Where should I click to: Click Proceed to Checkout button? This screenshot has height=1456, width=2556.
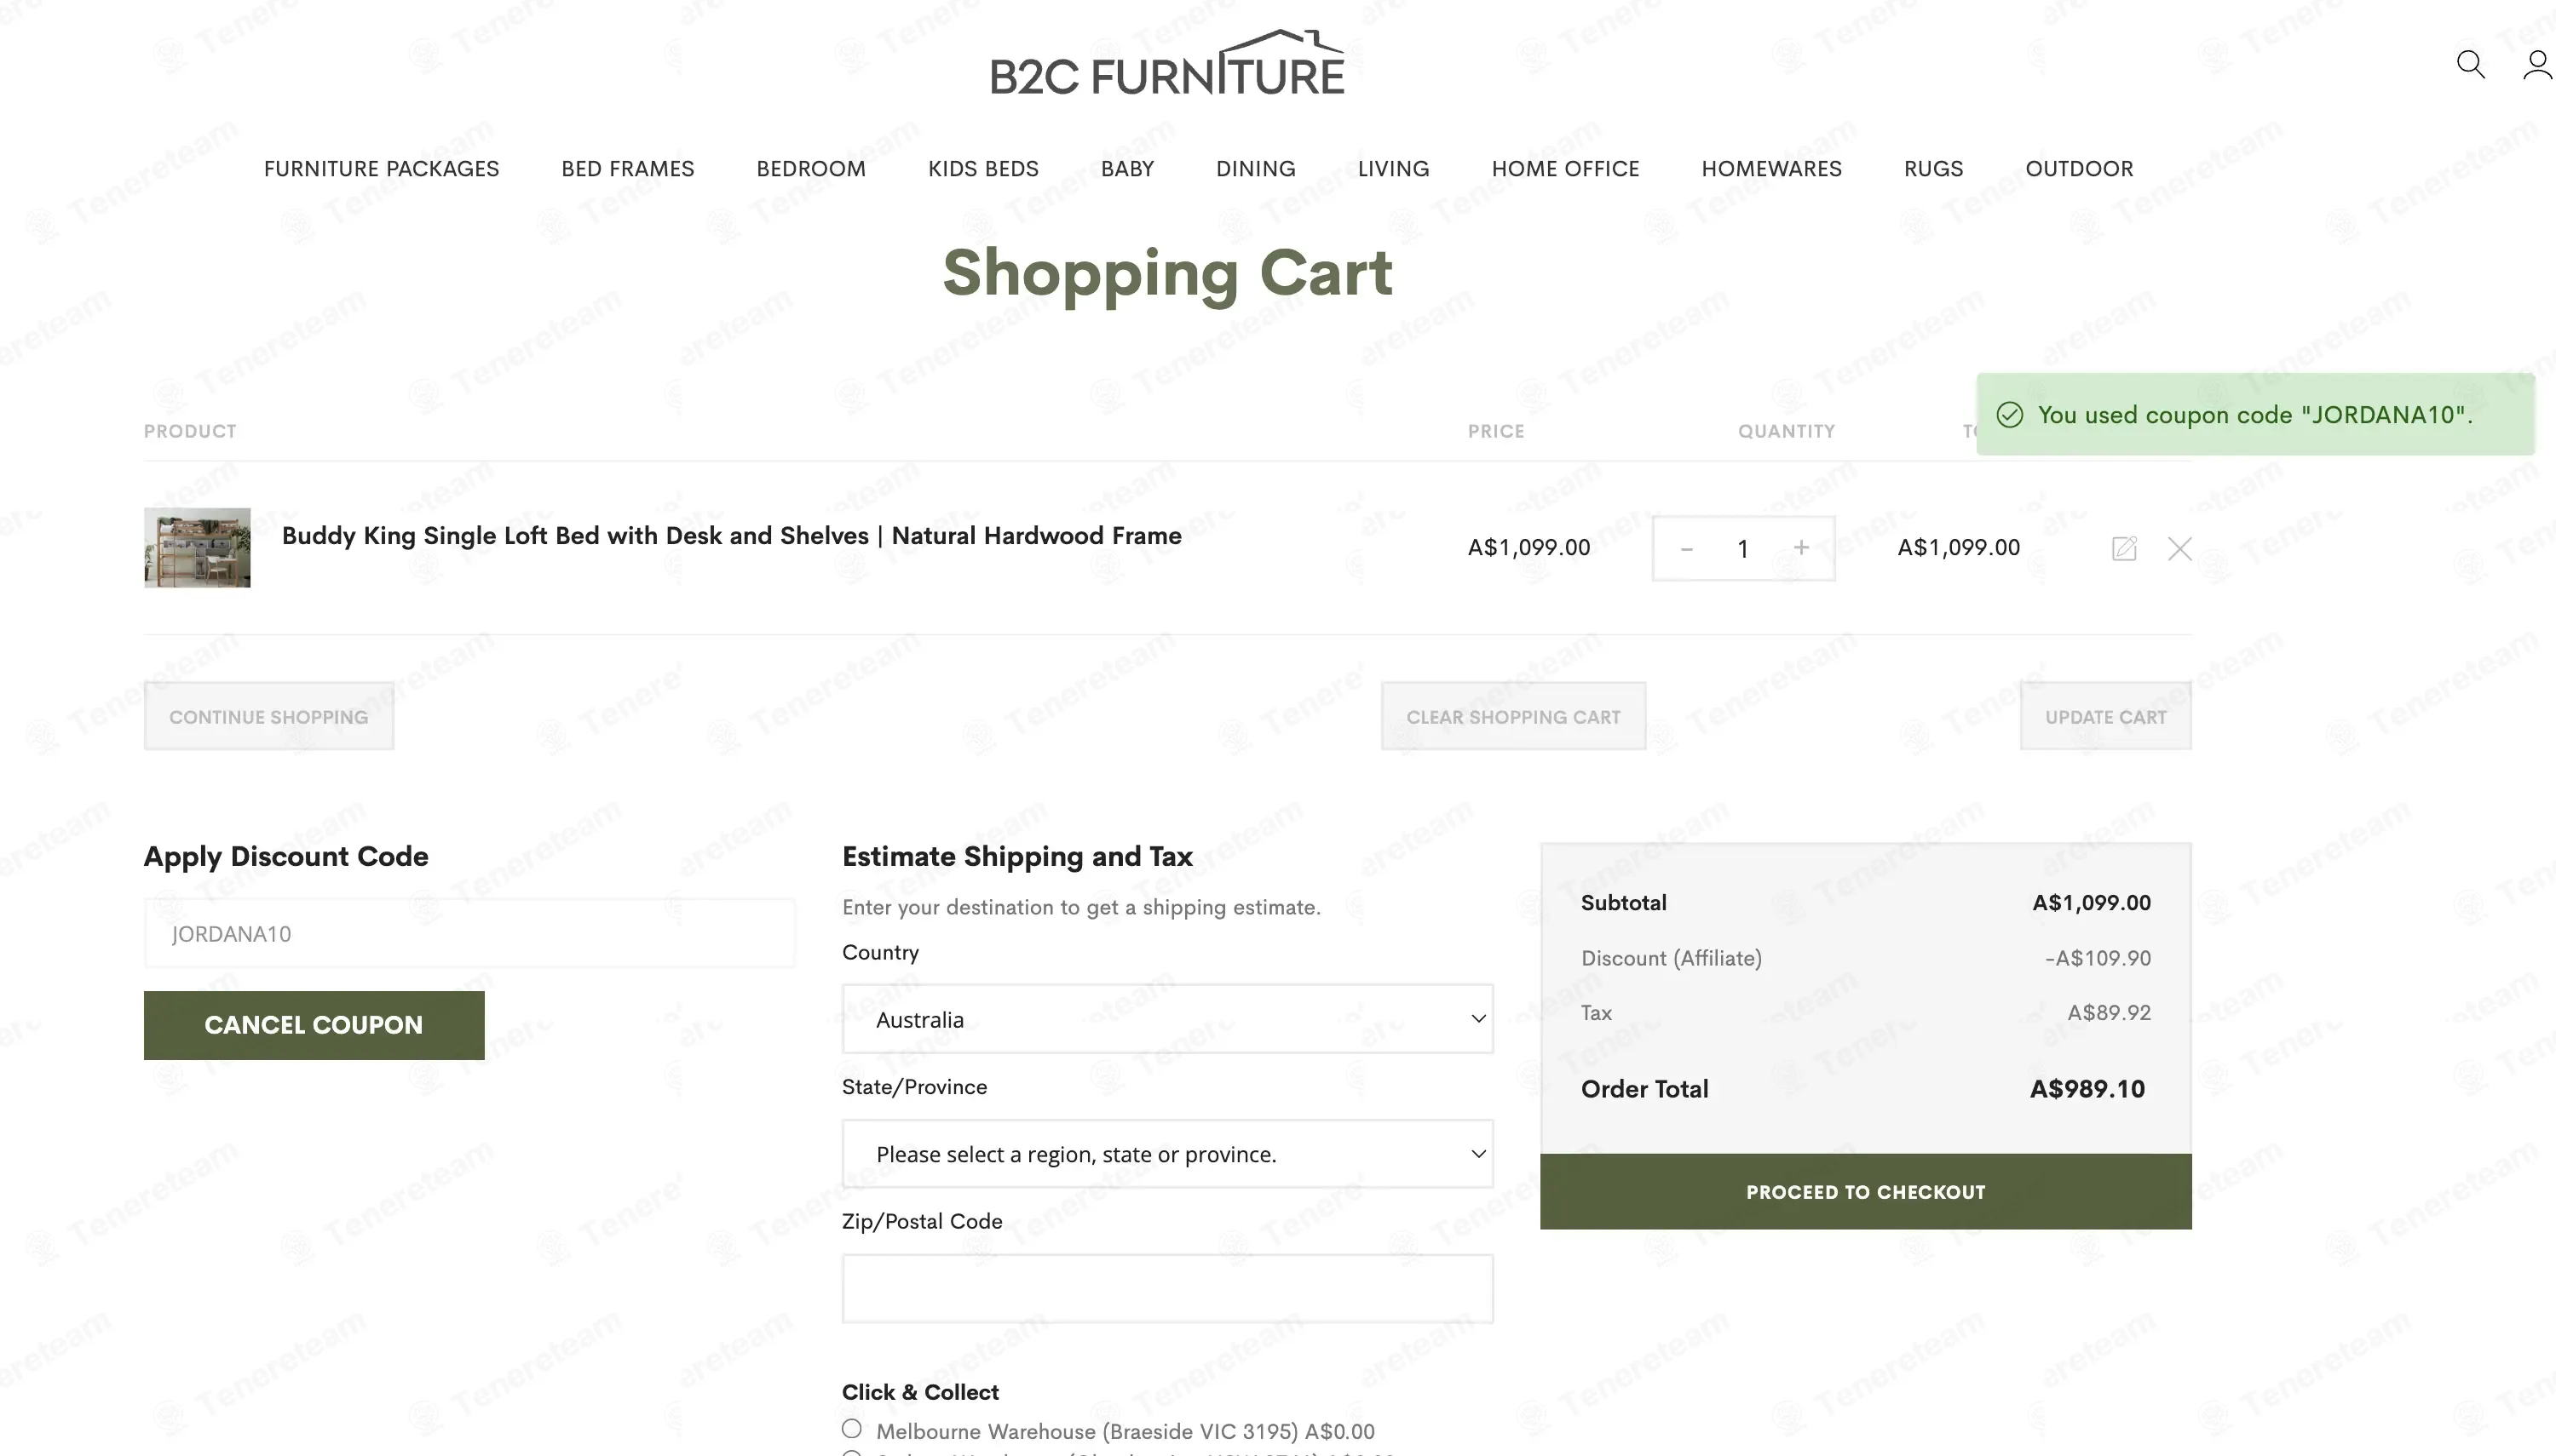coord(1866,1192)
